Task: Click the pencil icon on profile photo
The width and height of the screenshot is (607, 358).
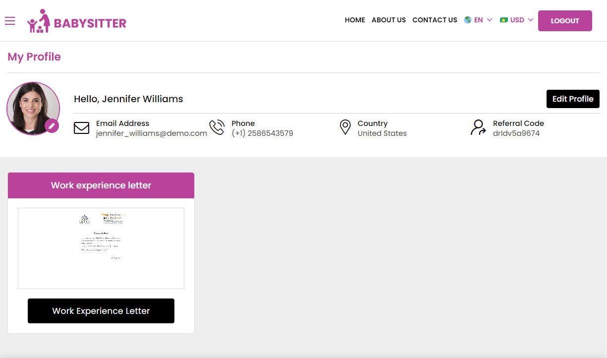Action: pos(52,126)
